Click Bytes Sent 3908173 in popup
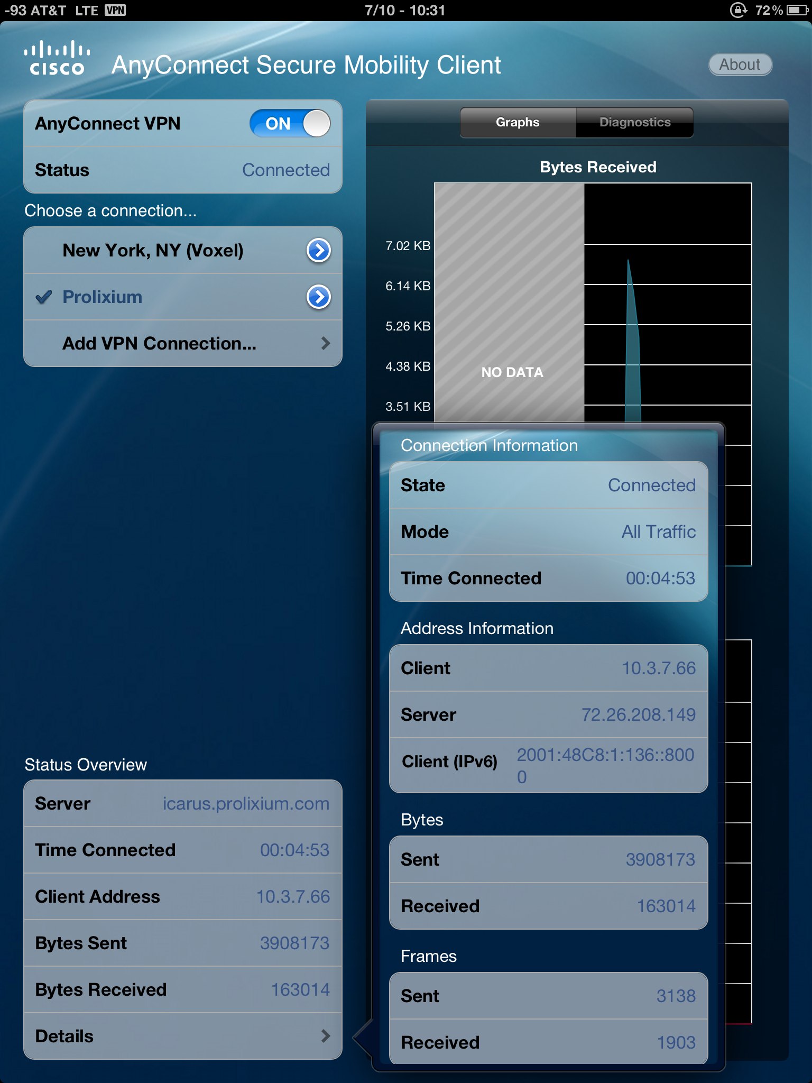 point(549,859)
